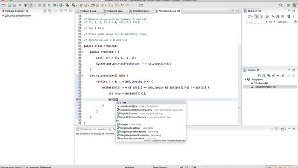The width and height of the screenshot is (298, 168).
Task: Choose the solution(int[] arr) proposal
Action: tap(151, 106)
